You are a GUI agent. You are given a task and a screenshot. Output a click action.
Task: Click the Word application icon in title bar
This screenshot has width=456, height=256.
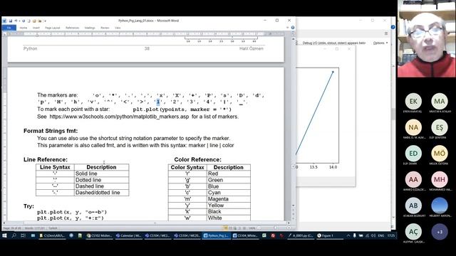click(x=5, y=21)
